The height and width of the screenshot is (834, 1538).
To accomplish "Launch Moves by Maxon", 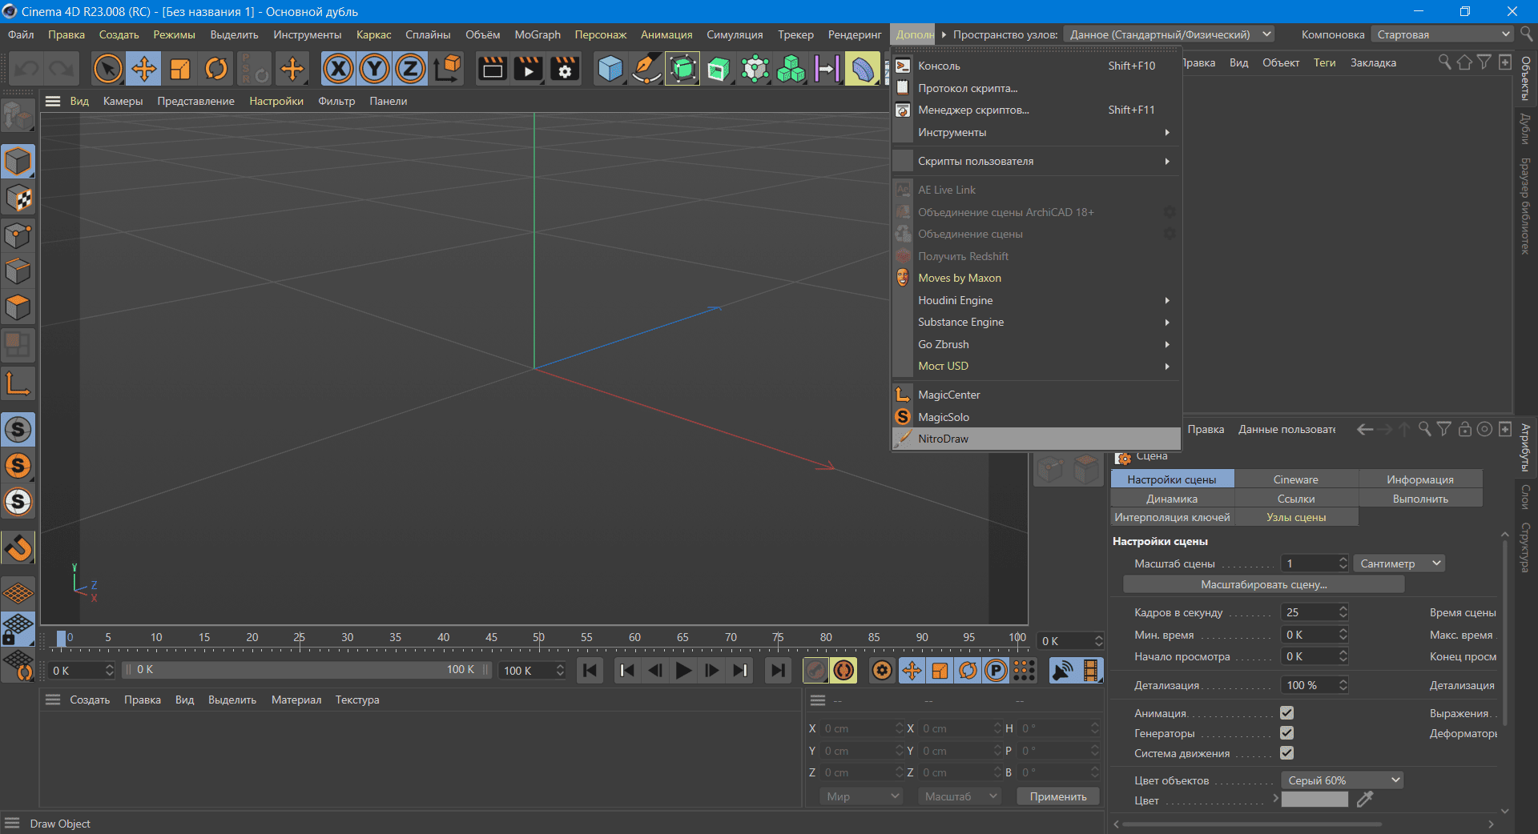I will (1037, 278).
